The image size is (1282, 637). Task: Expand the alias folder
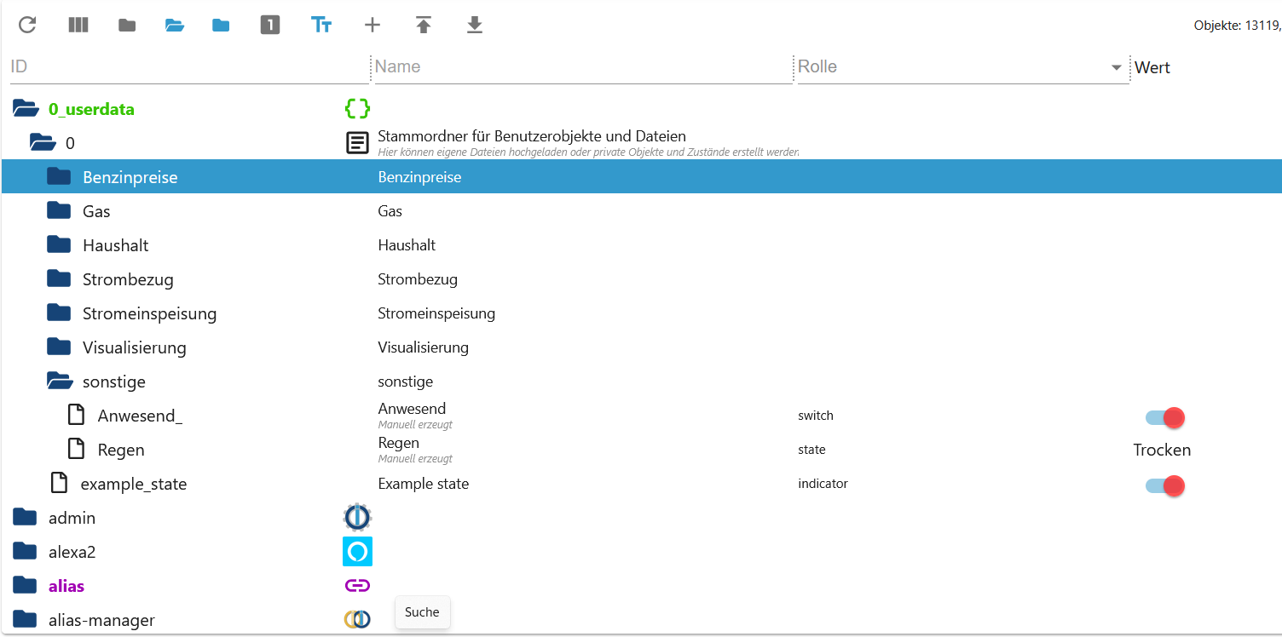coord(25,585)
